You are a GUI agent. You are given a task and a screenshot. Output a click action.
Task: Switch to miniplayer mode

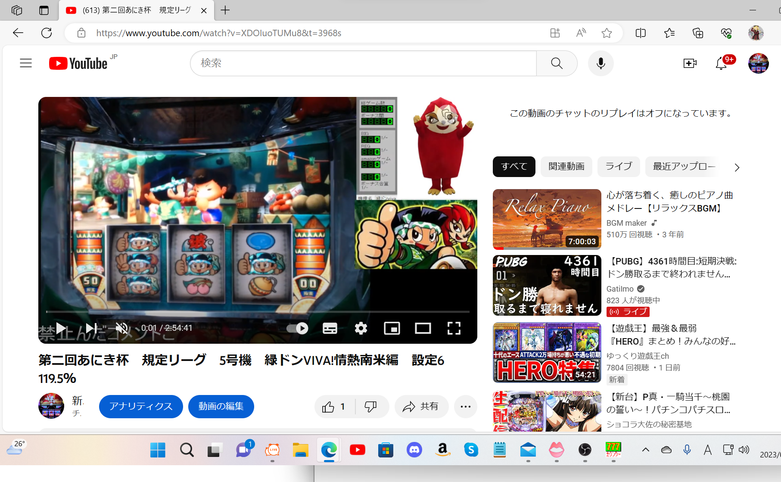pyautogui.click(x=392, y=328)
